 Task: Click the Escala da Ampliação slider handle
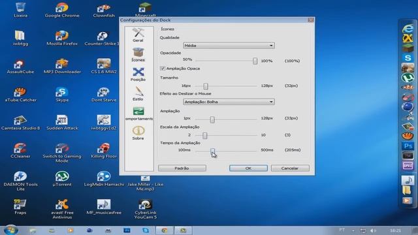click(204, 136)
